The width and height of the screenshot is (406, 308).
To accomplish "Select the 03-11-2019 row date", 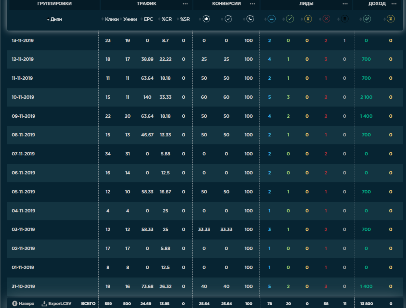I will (23, 229).
